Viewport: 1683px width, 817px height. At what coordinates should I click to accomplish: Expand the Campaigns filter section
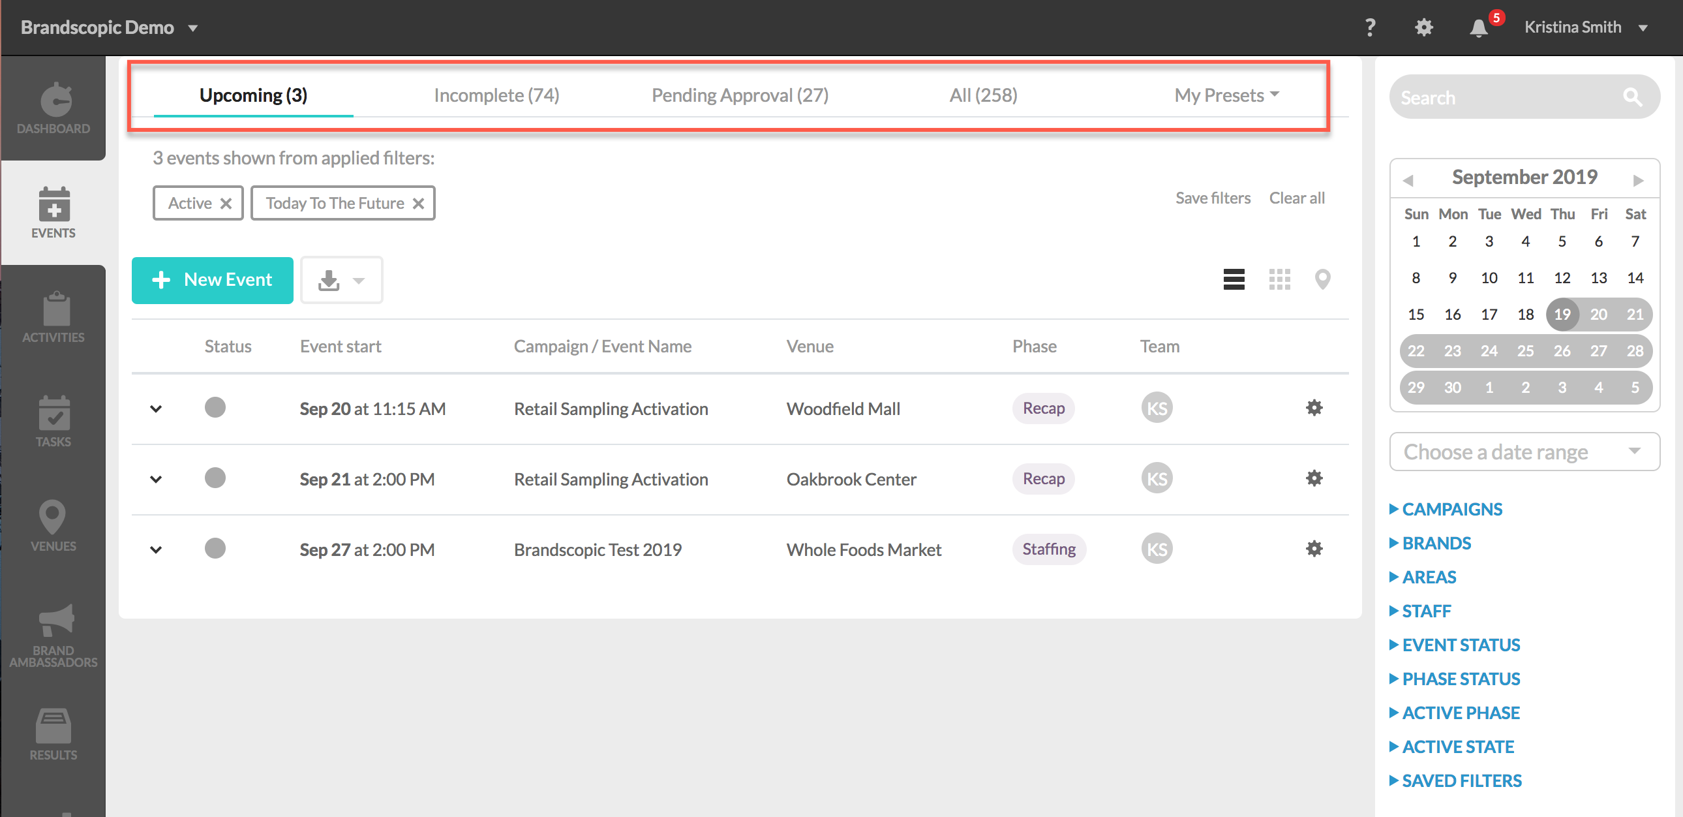point(1445,509)
